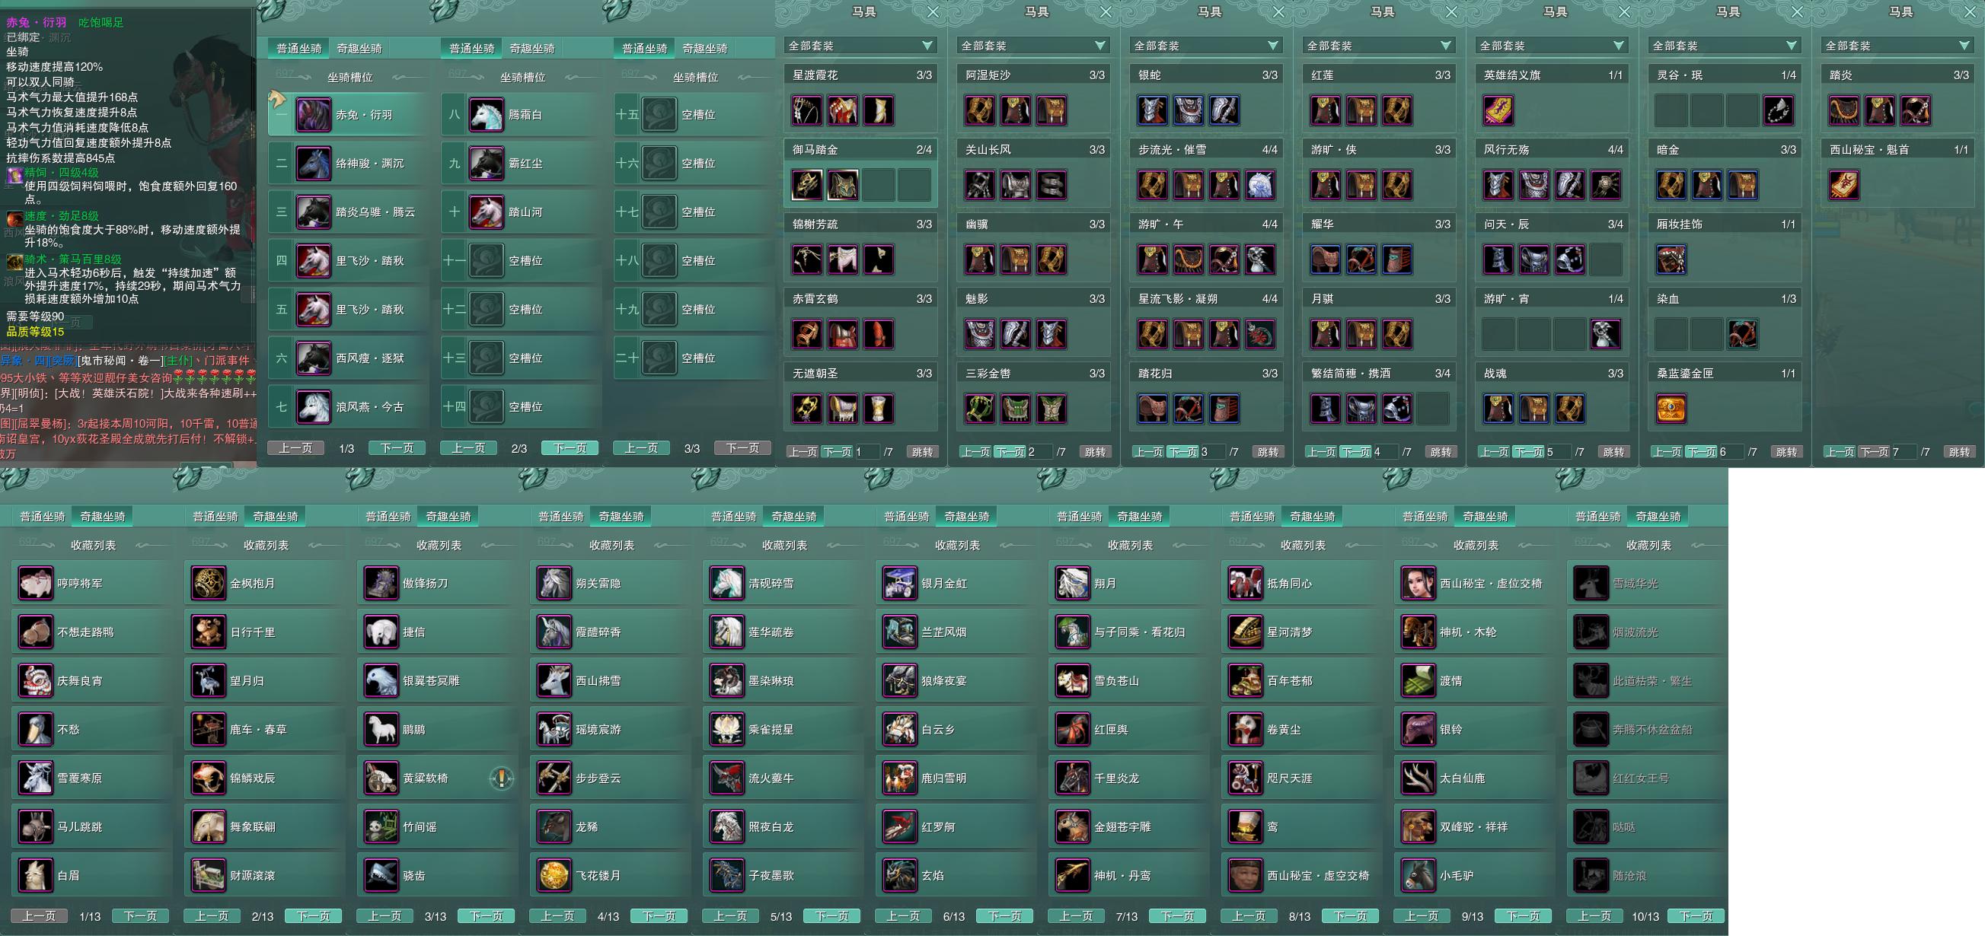Pick the 小毛驴 donkey mount icon
Screen dimensions: 1985x936
click(x=1418, y=875)
